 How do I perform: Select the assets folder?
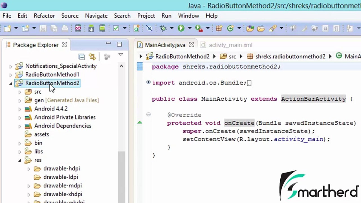(42, 134)
